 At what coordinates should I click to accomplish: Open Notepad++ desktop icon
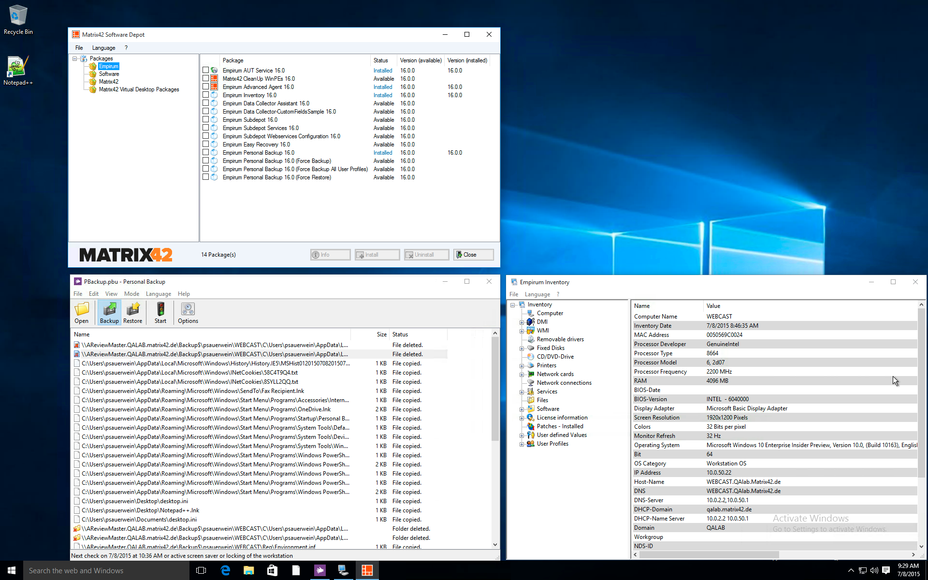pyautogui.click(x=18, y=71)
